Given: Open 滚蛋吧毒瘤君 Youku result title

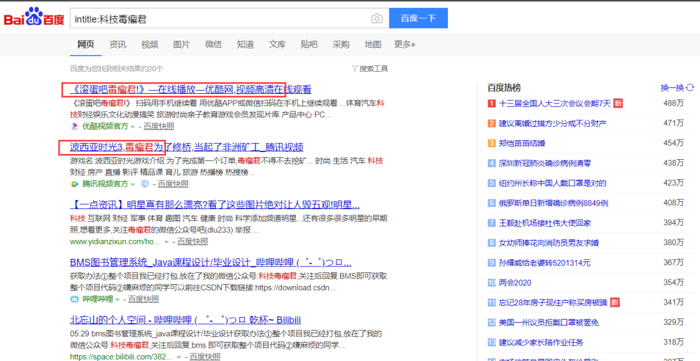Looking at the screenshot, I should tap(191, 89).
